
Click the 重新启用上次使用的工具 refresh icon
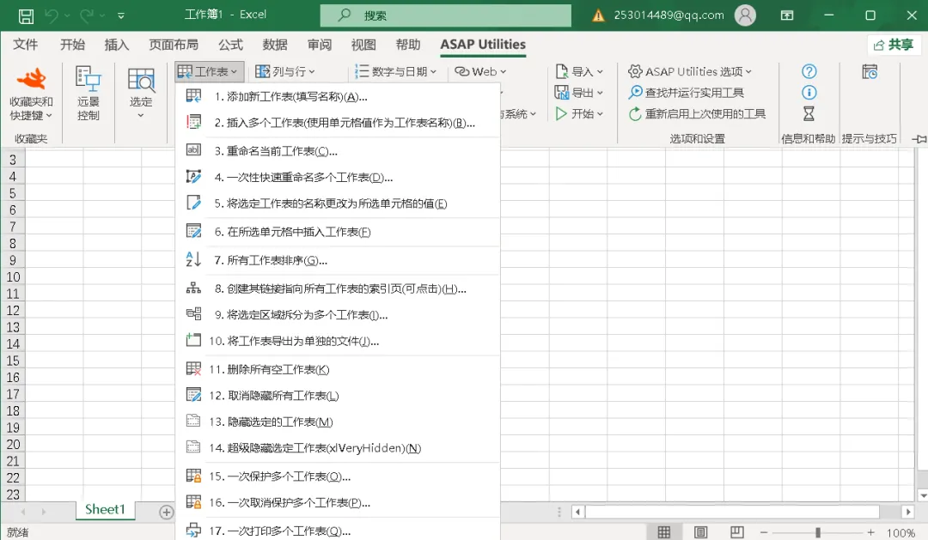click(x=635, y=113)
